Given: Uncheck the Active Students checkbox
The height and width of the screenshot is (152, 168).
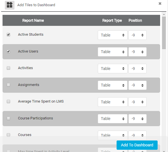Looking at the screenshot, I should [8, 35].
